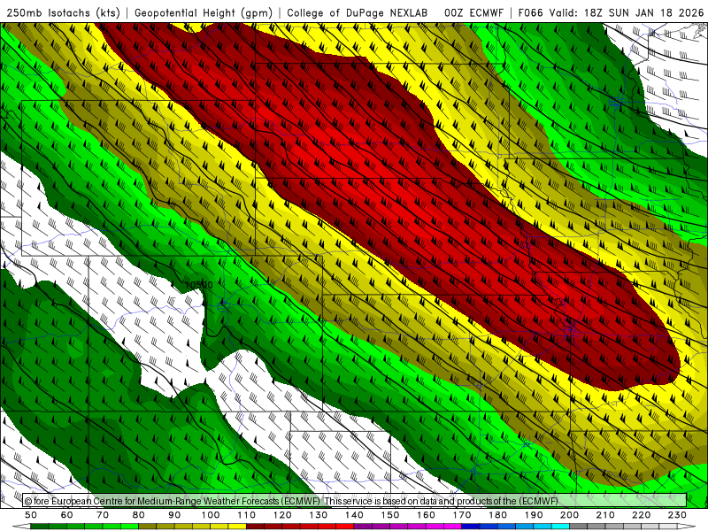Click the '190' legend value
Screen dimensions: 708x531
pos(534,515)
